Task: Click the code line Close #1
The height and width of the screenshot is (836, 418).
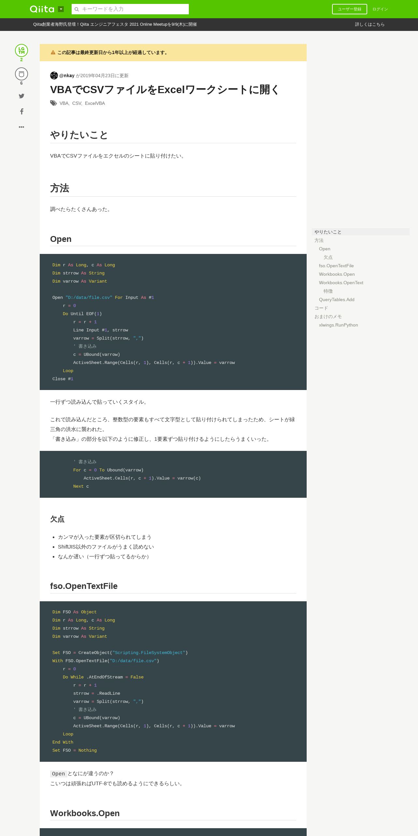Action: pyautogui.click(x=63, y=379)
